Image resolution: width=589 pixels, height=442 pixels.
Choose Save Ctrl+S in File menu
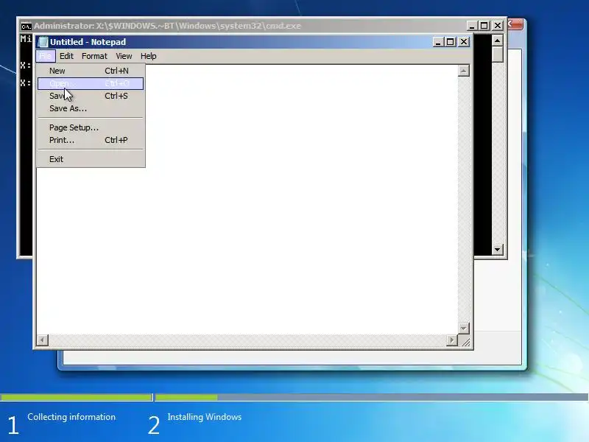[91, 96]
